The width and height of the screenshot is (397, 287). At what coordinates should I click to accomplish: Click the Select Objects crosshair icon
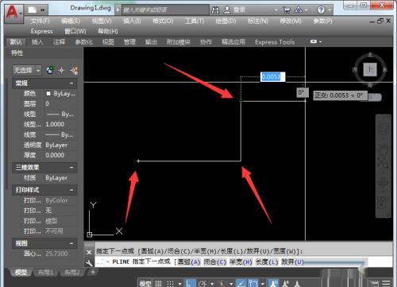pos(61,71)
